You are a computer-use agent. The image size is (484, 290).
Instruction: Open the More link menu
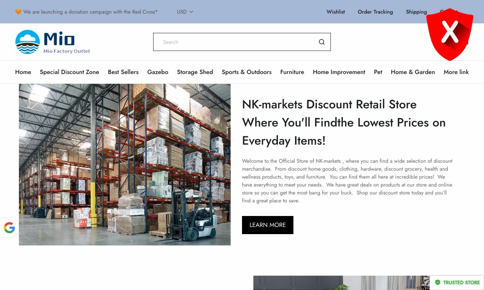[x=456, y=72]
